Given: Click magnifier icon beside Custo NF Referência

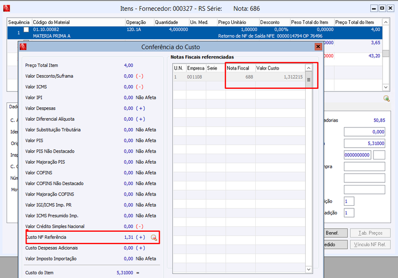Looking at the screenshot, I should click(x=154, y=238).
